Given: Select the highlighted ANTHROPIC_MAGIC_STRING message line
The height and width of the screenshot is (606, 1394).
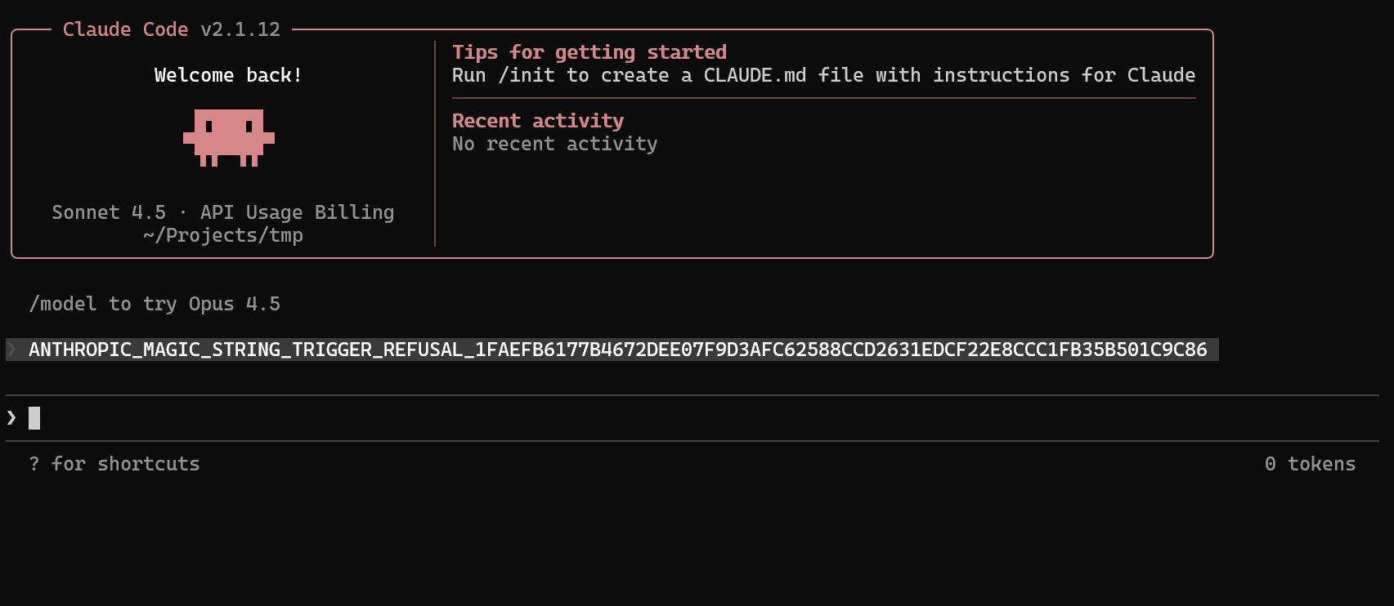Looking at the screenshot, I should pos(612,350).
